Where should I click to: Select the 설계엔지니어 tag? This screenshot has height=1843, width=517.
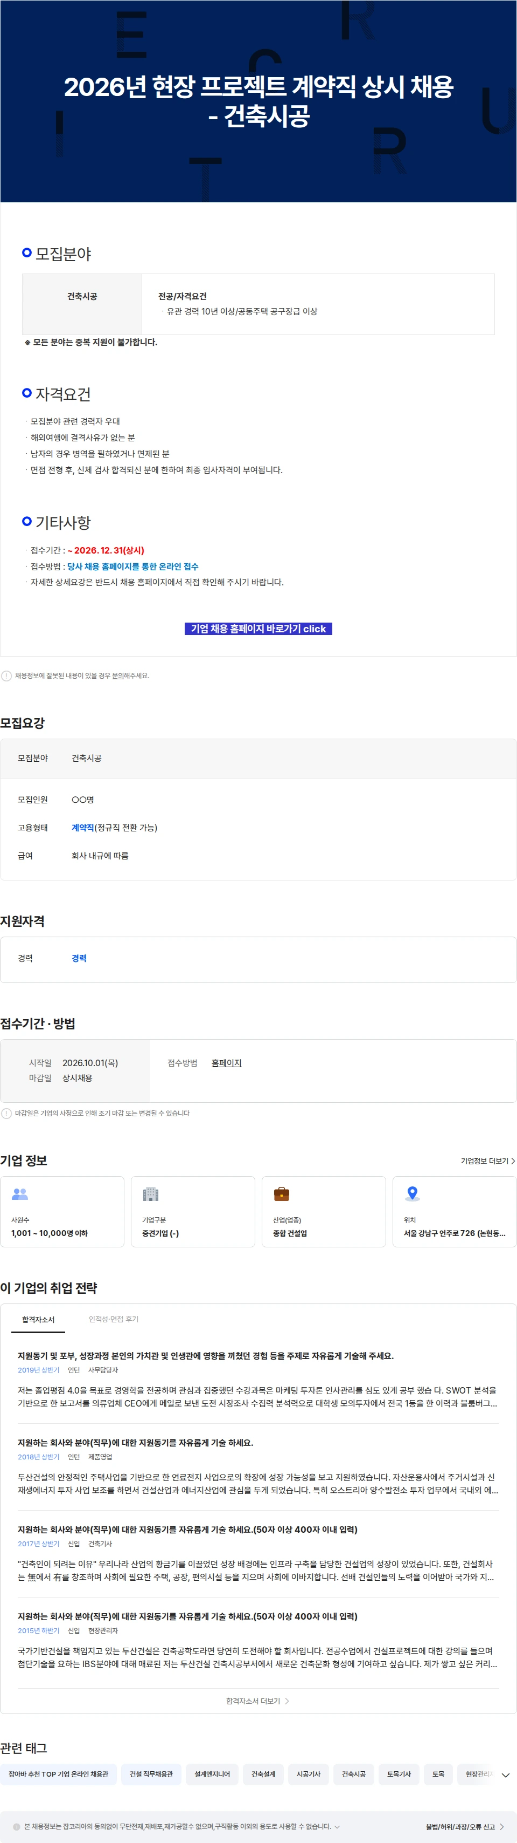(x=212, y=1773)
